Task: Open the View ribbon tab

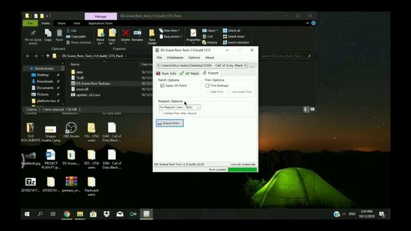Action: [x=76, y=23]
